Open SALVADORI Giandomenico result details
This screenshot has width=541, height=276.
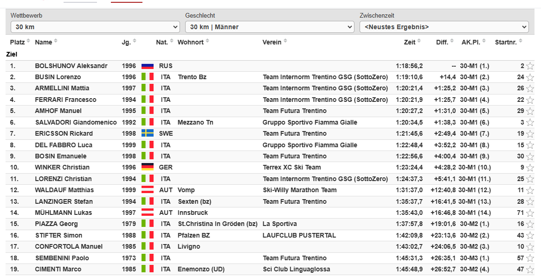[70, 122]
